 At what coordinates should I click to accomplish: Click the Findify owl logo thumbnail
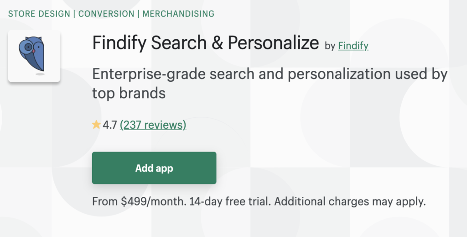pos(34,56)
